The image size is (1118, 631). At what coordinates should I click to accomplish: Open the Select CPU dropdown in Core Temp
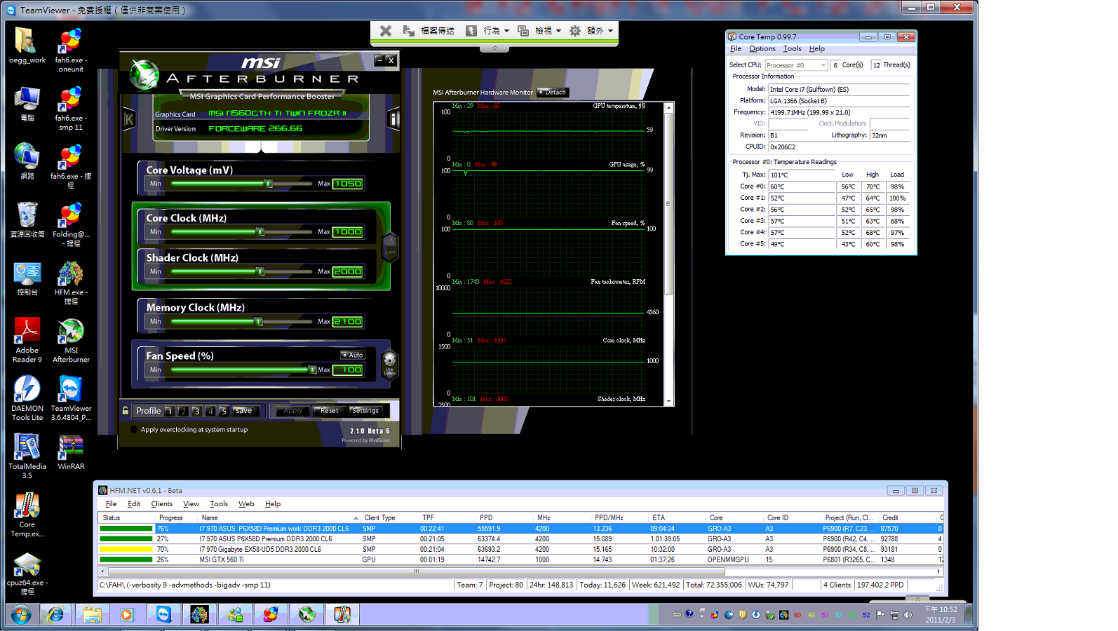796,65
